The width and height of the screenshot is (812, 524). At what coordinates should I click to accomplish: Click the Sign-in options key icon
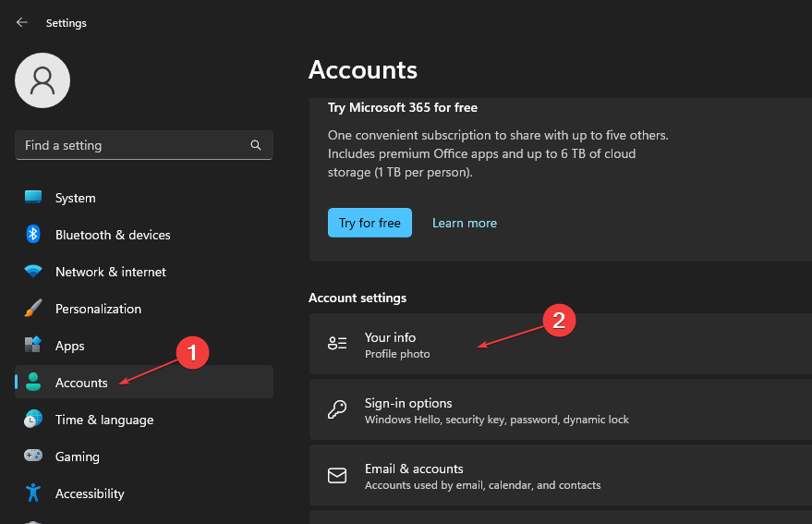pos(337,408)
